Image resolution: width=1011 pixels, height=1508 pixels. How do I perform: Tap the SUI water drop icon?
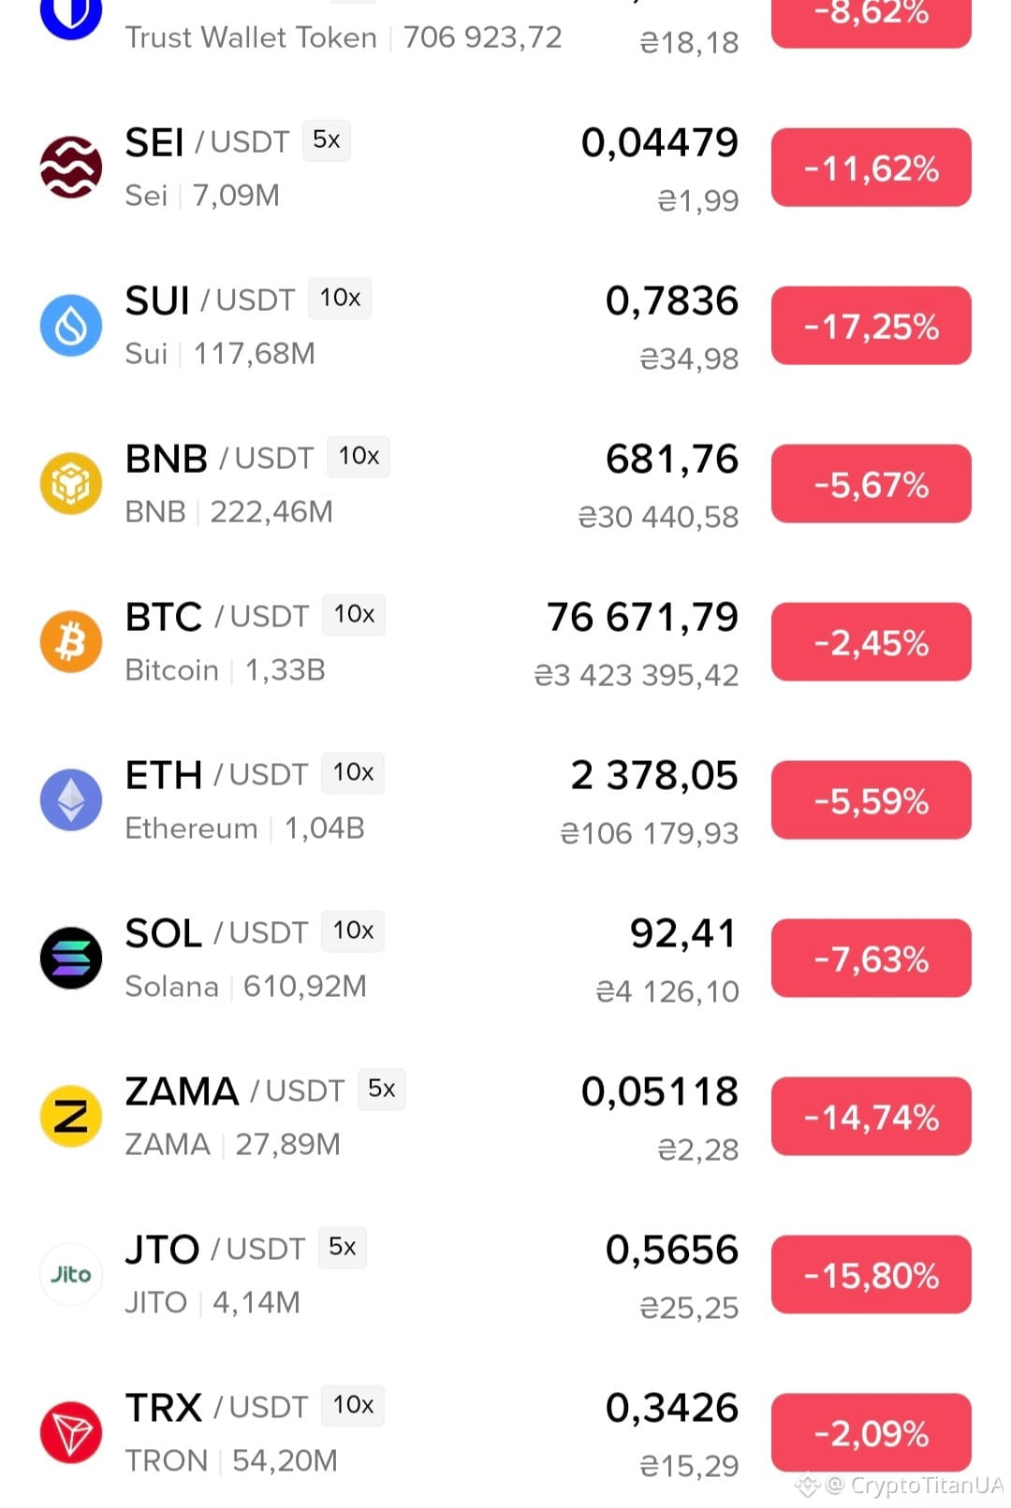coord(71,326)
